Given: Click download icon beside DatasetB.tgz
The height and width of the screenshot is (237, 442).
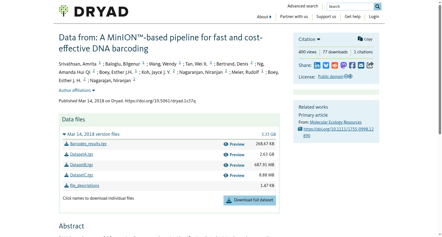Looking at the screenshot, I should [67, 165].
